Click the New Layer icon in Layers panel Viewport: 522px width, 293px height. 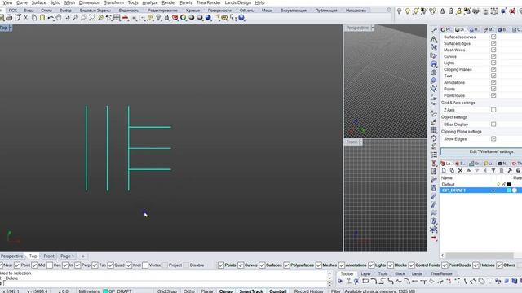(444, 170)
